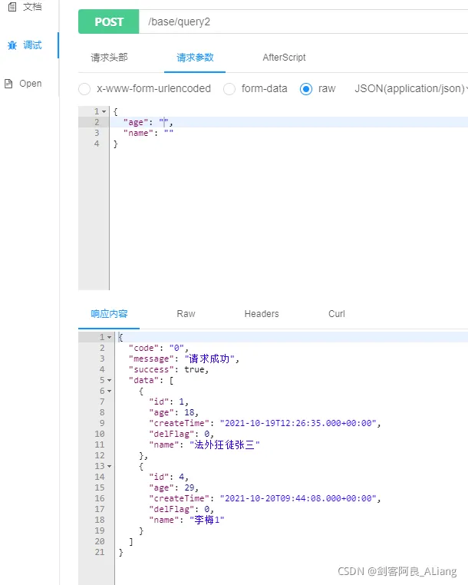
Task: Open the 文档 sidebar item
Action: tap(32, 7)
